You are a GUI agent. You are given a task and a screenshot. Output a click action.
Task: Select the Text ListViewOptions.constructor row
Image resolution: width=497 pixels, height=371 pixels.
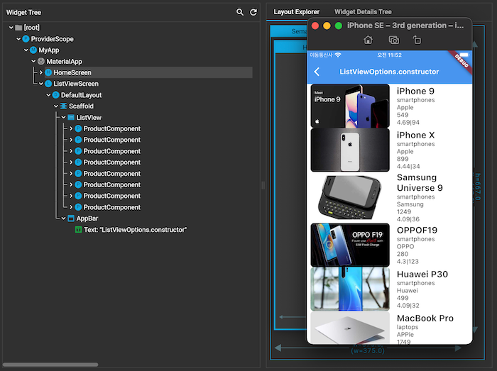[x=135, y=230]
